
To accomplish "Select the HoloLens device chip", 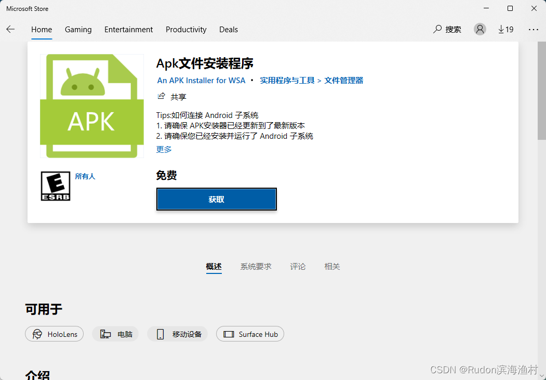I will [x=55, y=334].
